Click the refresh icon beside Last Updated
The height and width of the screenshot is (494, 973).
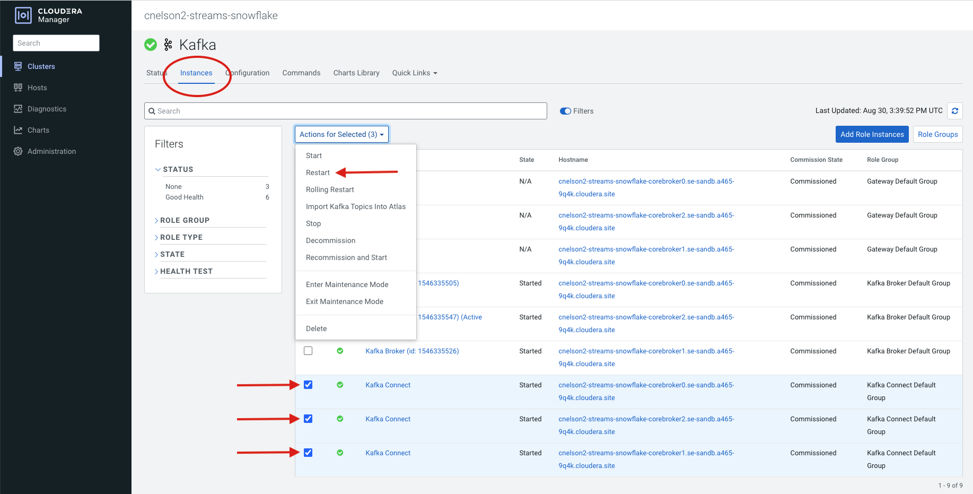point(954,111)
